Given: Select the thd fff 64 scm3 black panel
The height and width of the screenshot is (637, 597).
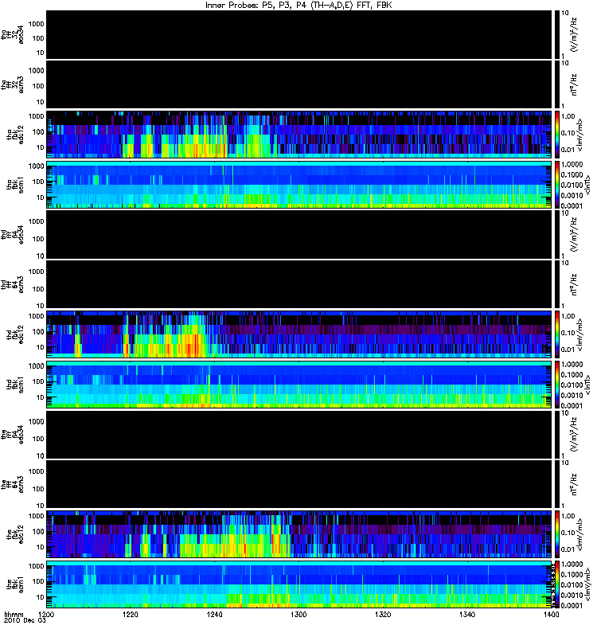Looking at the screenshot, I should [299, 284].
